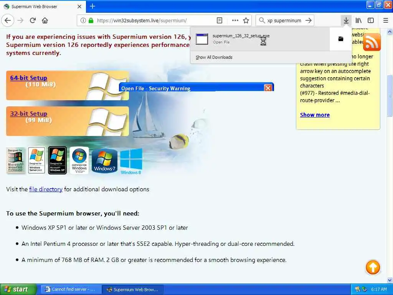
Task: Click the first system tray icon
Action: click(357, 289)
